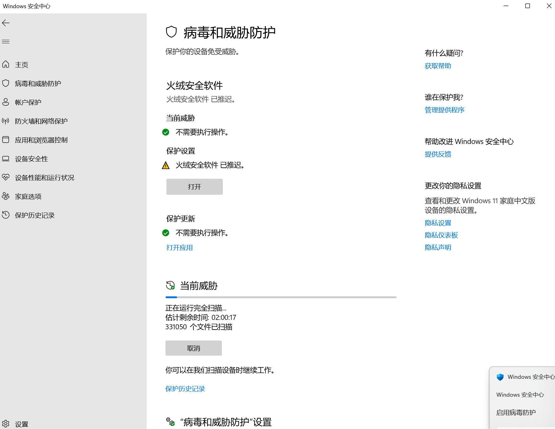
Task: Open the 隐私声明 link
Action: (x=438, y=247)
